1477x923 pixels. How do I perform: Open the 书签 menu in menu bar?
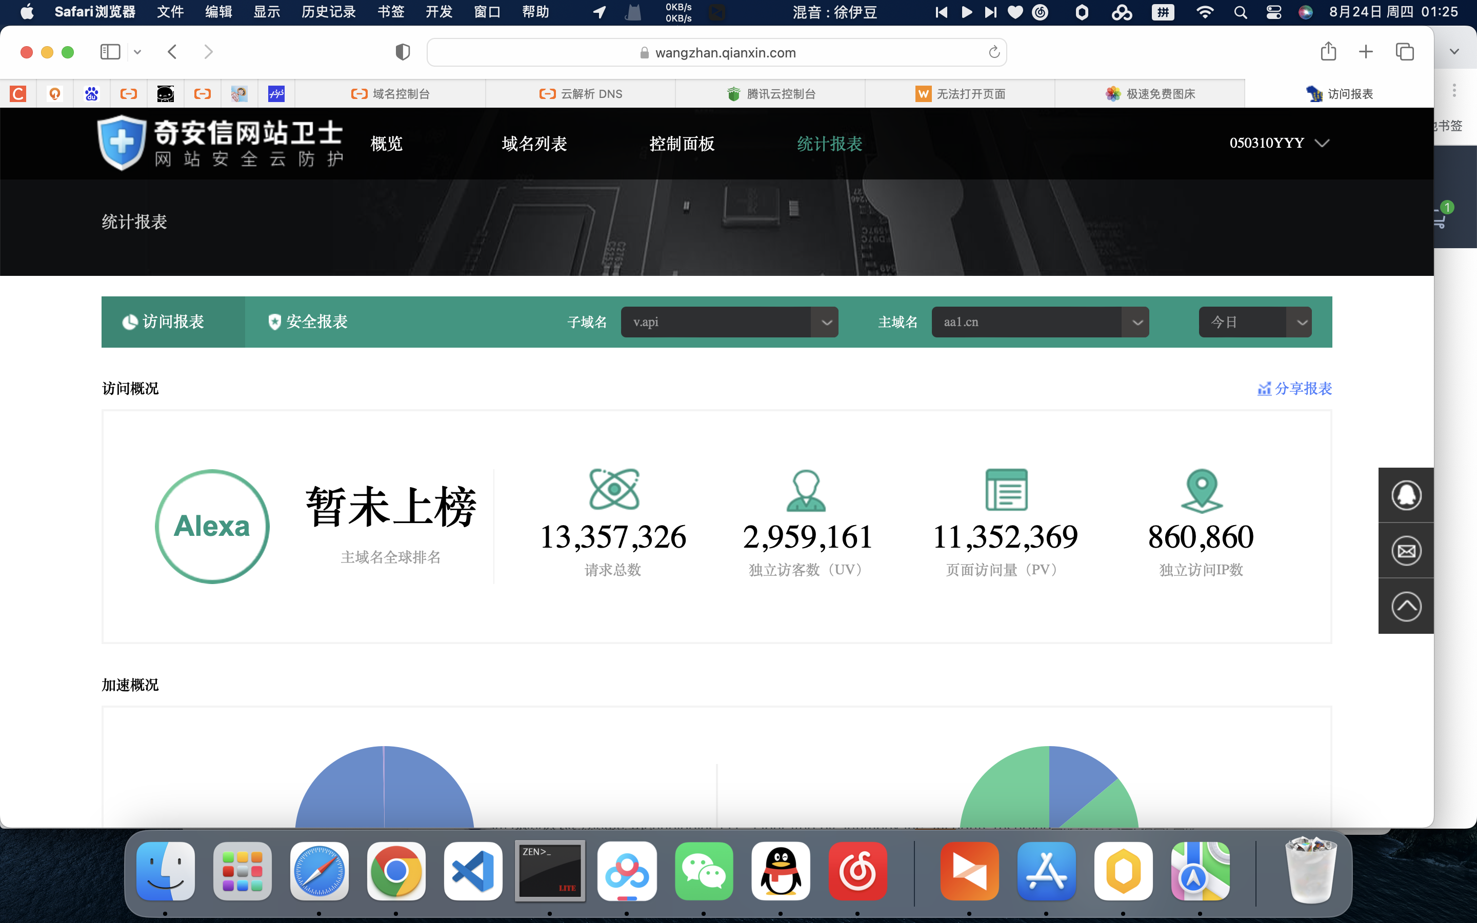pos(391,12)
